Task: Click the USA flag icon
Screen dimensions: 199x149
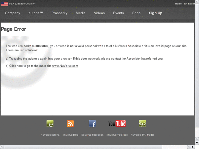Action: [4, 4]
